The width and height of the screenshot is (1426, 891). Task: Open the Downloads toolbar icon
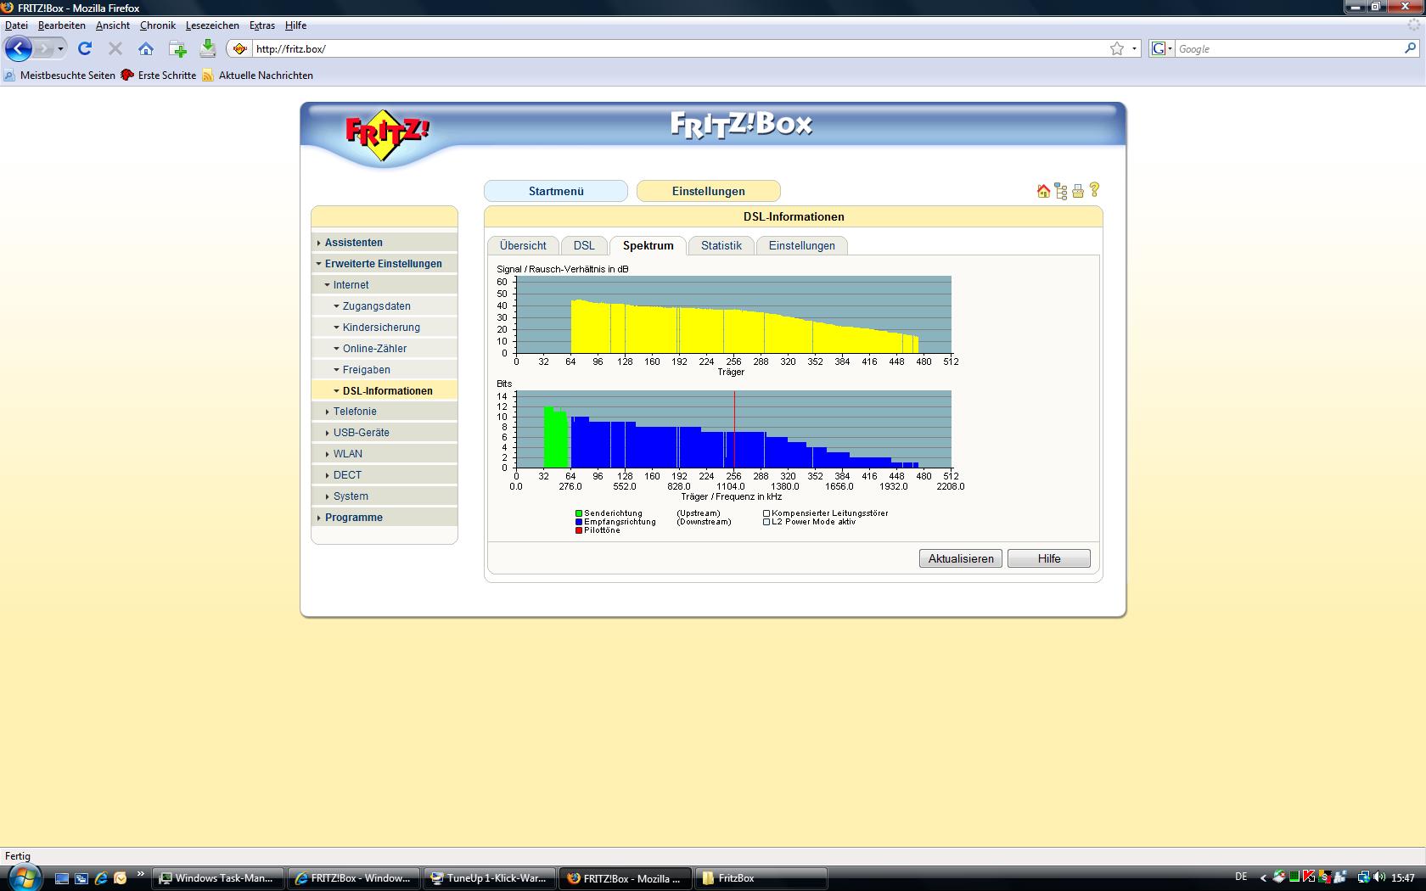click(207, 48)
